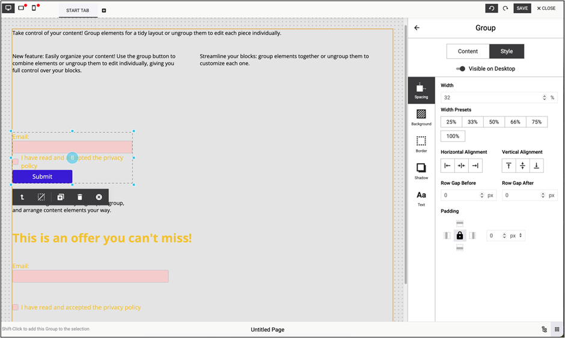Switch to tablet device preview
The image size is (565, 338).
point(22,8)
